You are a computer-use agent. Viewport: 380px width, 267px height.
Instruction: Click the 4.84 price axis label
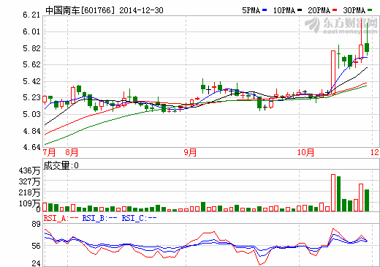tap(31, 131)
